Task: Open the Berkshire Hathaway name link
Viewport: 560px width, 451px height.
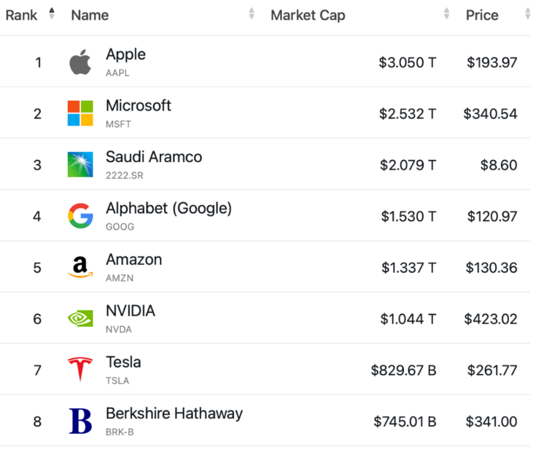Action: point(174,414)
